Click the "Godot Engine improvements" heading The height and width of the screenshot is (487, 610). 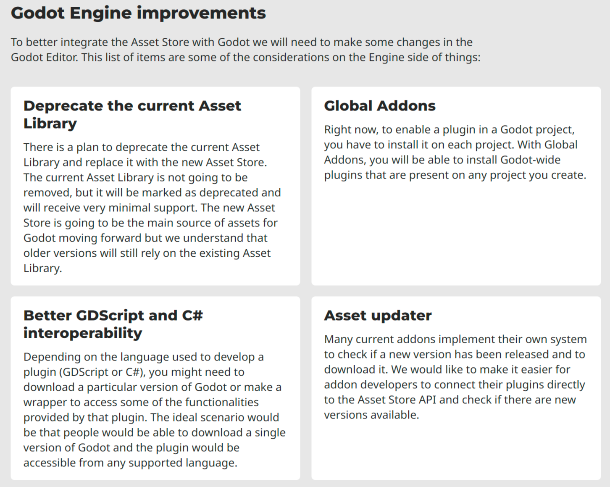tap(138, 13)
